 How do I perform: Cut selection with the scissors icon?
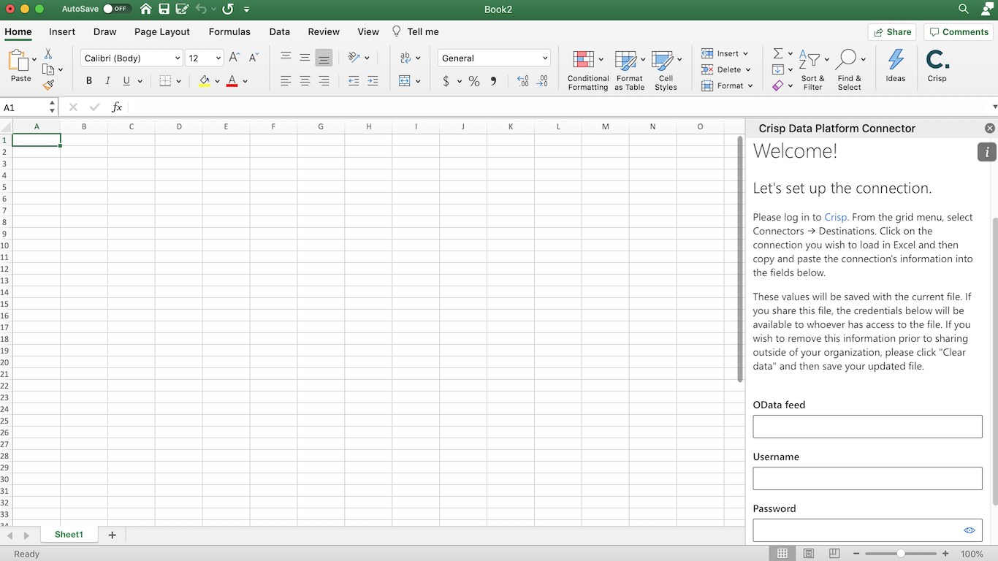click(x=48, y=54)
